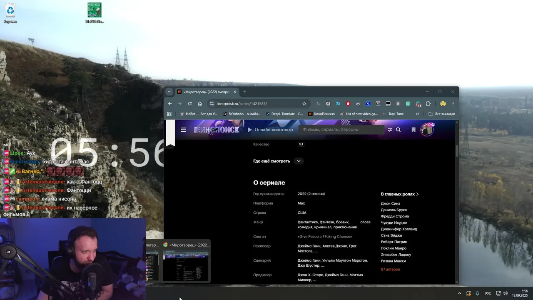Open the Chrome profile avatar

(443, 104)
